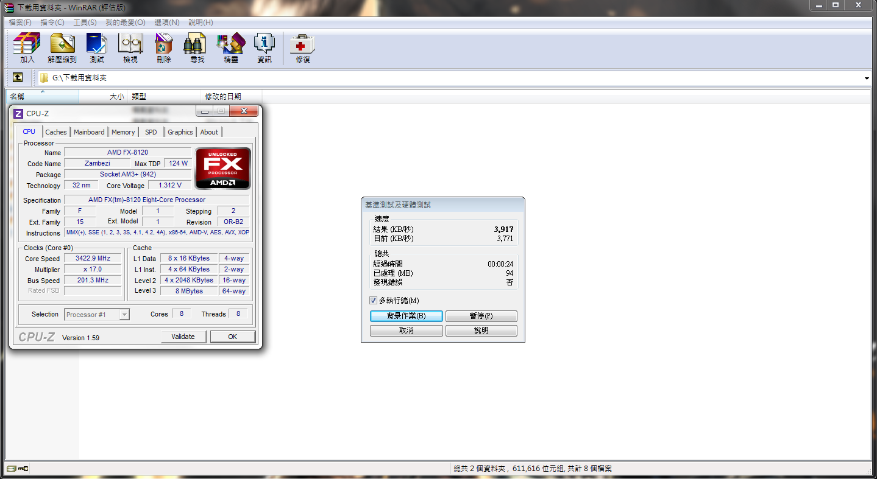The height and width of the screenshot is (479, 877).
Task: Click the Cores count value box
Action: tap(181, 313)
